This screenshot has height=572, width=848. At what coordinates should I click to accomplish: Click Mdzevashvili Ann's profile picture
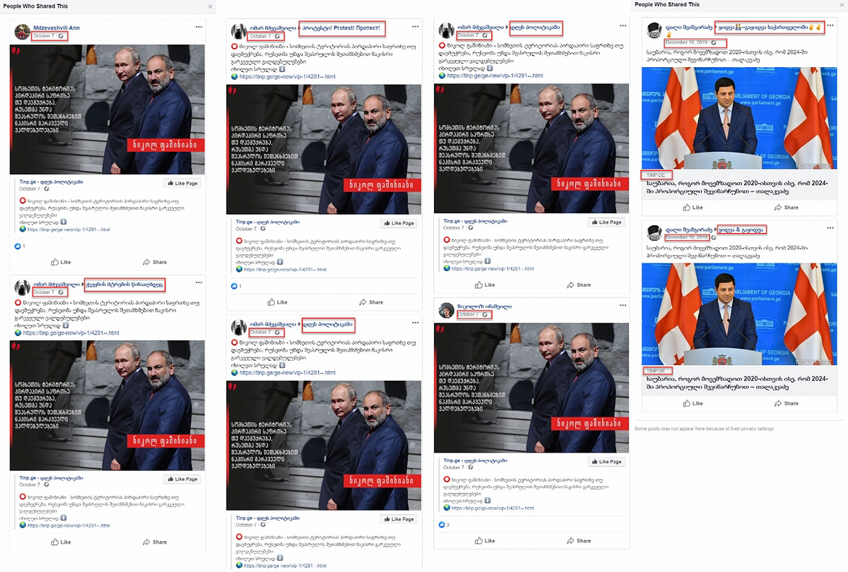coord(22,31)
